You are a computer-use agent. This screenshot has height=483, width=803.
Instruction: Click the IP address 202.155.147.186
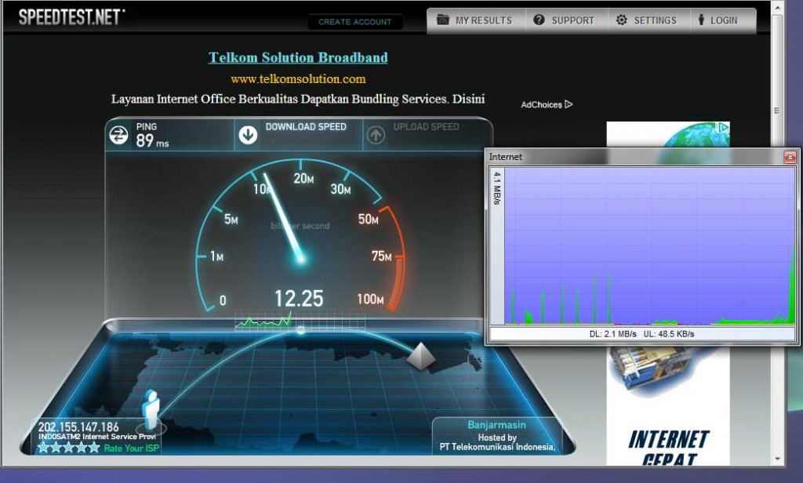(x=78, y=427)
